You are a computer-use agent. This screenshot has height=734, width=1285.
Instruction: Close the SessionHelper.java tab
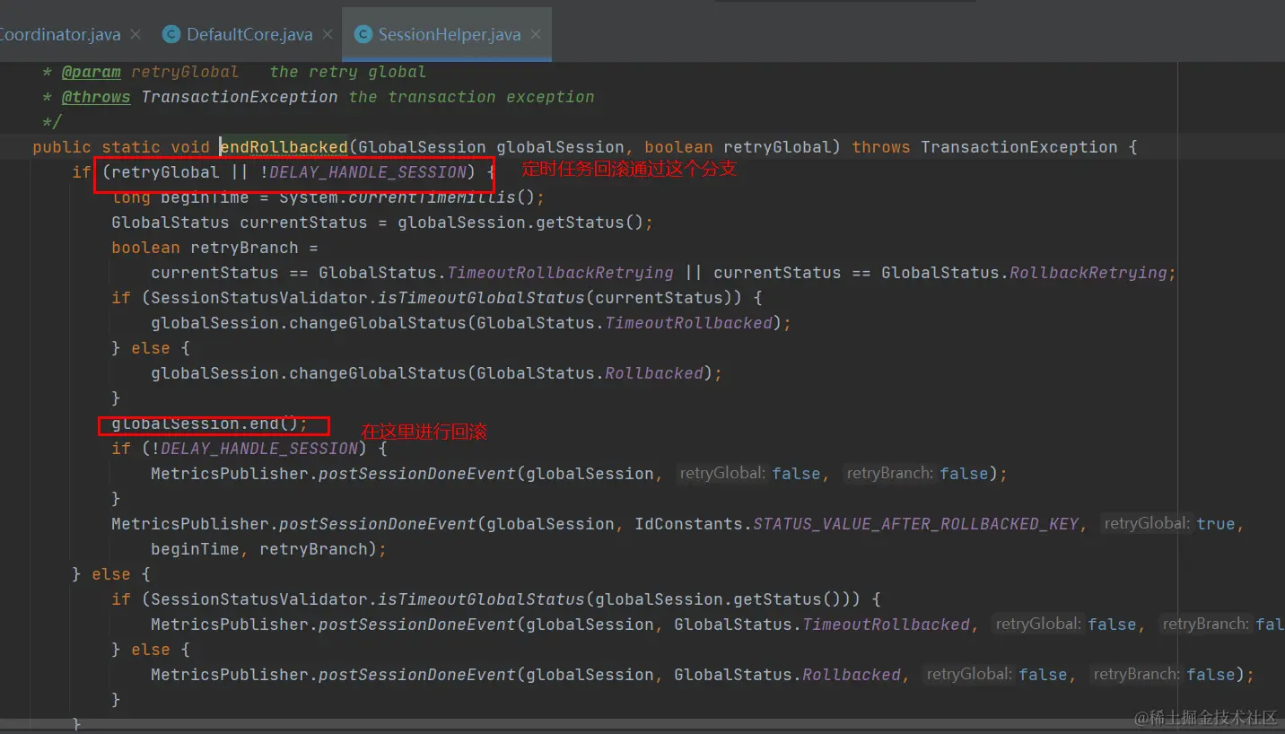pos(536,35)
